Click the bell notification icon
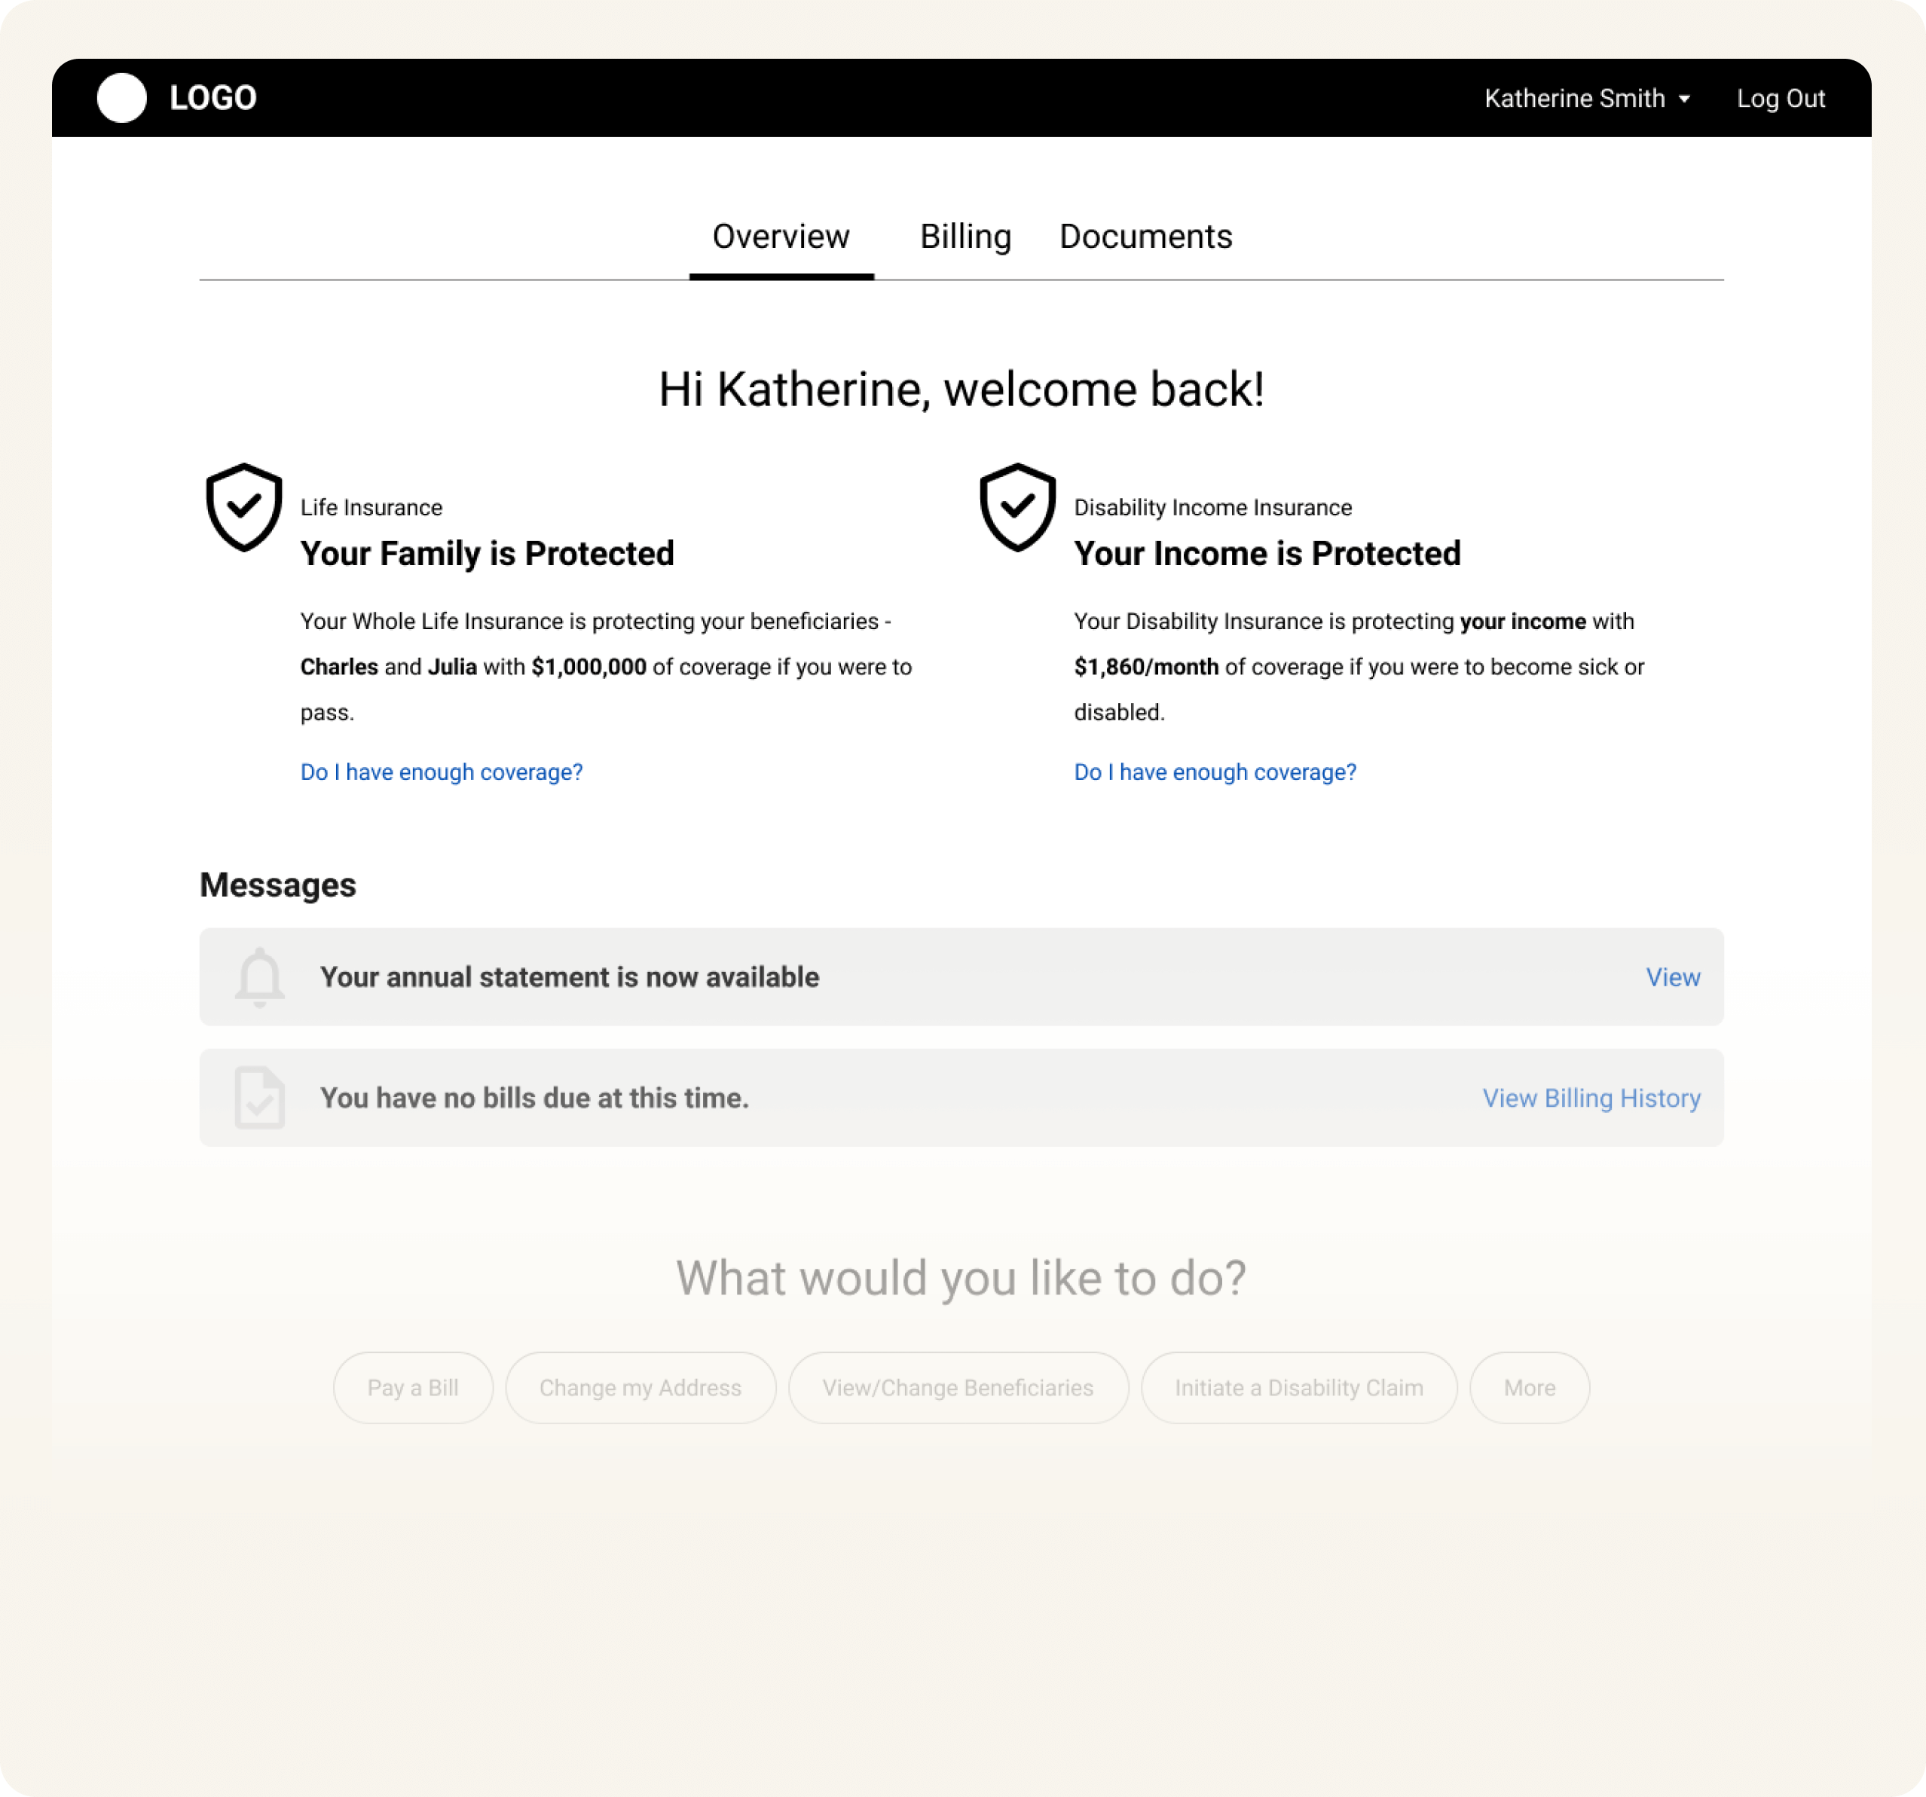Viewport: 1926px width, 1797px height. tap(260, 976)
